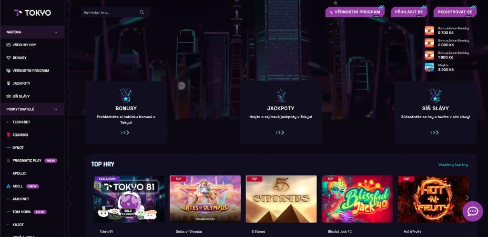The image size is (488, 237).
Task: Open the Věrnostní program header button
Action: tap(355, 12)
